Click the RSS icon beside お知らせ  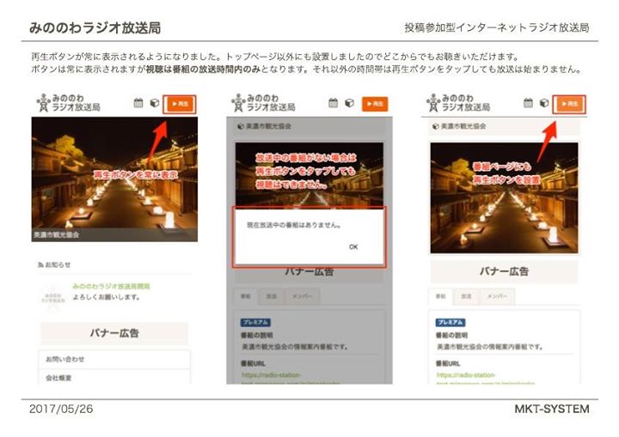pos(40,264)
